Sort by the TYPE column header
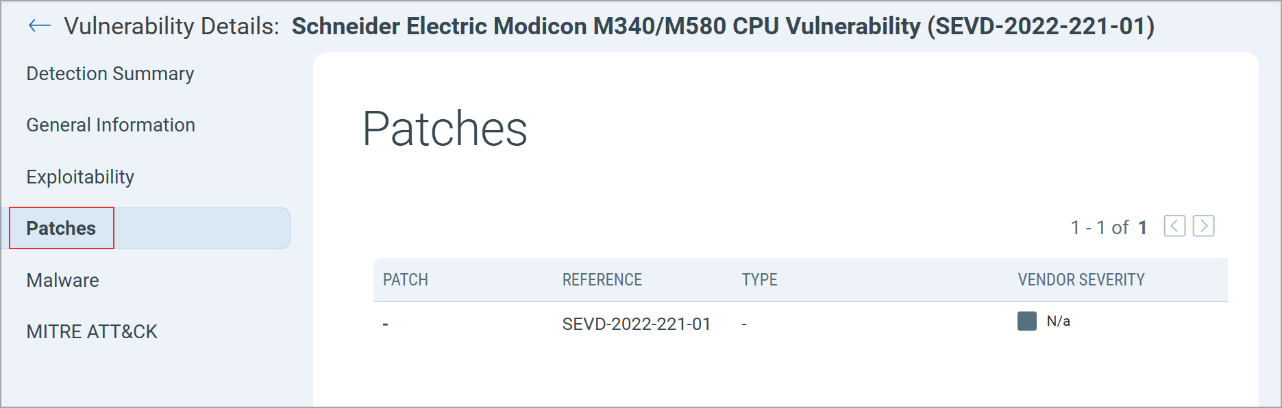The width and height of the screenshot is (1282, 408). tap(759, 280)
